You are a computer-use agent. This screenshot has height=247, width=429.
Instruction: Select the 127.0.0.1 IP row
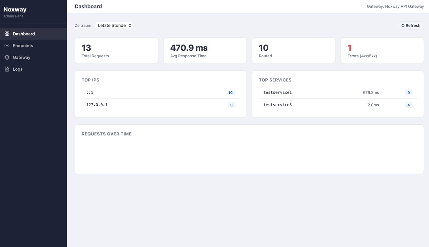[161, 105]
